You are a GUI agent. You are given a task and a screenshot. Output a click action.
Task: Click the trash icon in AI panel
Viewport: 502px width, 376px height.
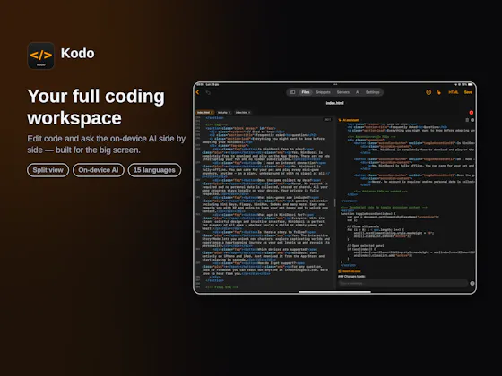pyautogui.click(x=467, y=120)
